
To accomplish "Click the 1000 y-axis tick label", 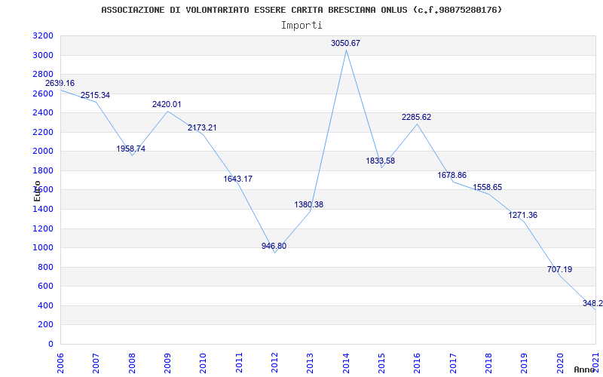I will point(43,248).
